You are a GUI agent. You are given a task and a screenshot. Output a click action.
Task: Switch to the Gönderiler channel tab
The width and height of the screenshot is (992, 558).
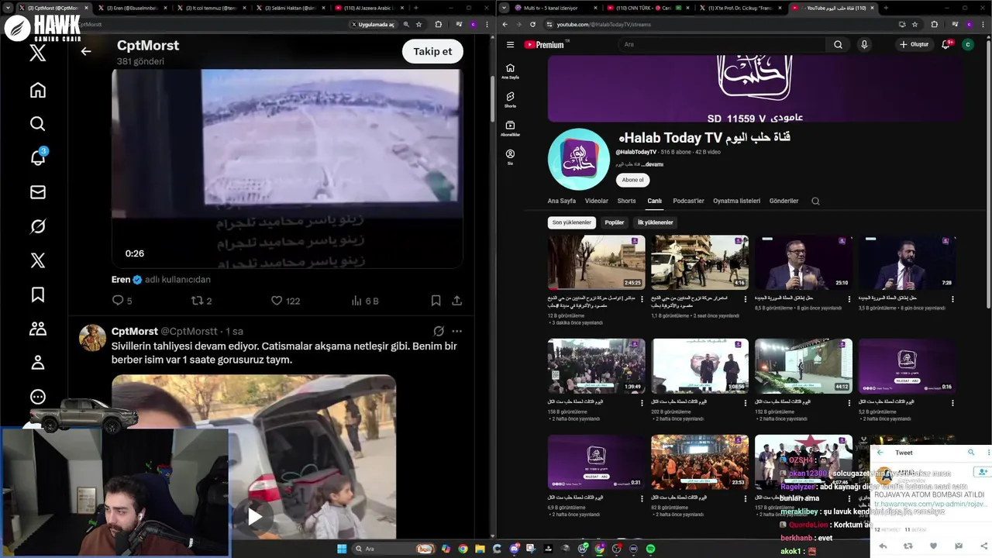(x=784, y=201)
